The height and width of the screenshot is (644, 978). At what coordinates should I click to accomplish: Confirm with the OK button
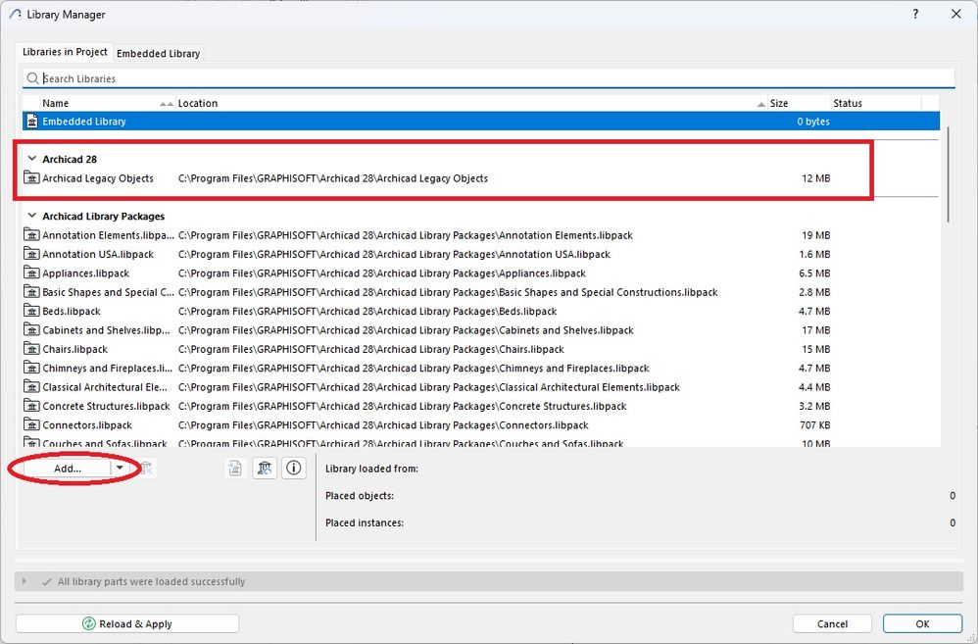(922, 624)
